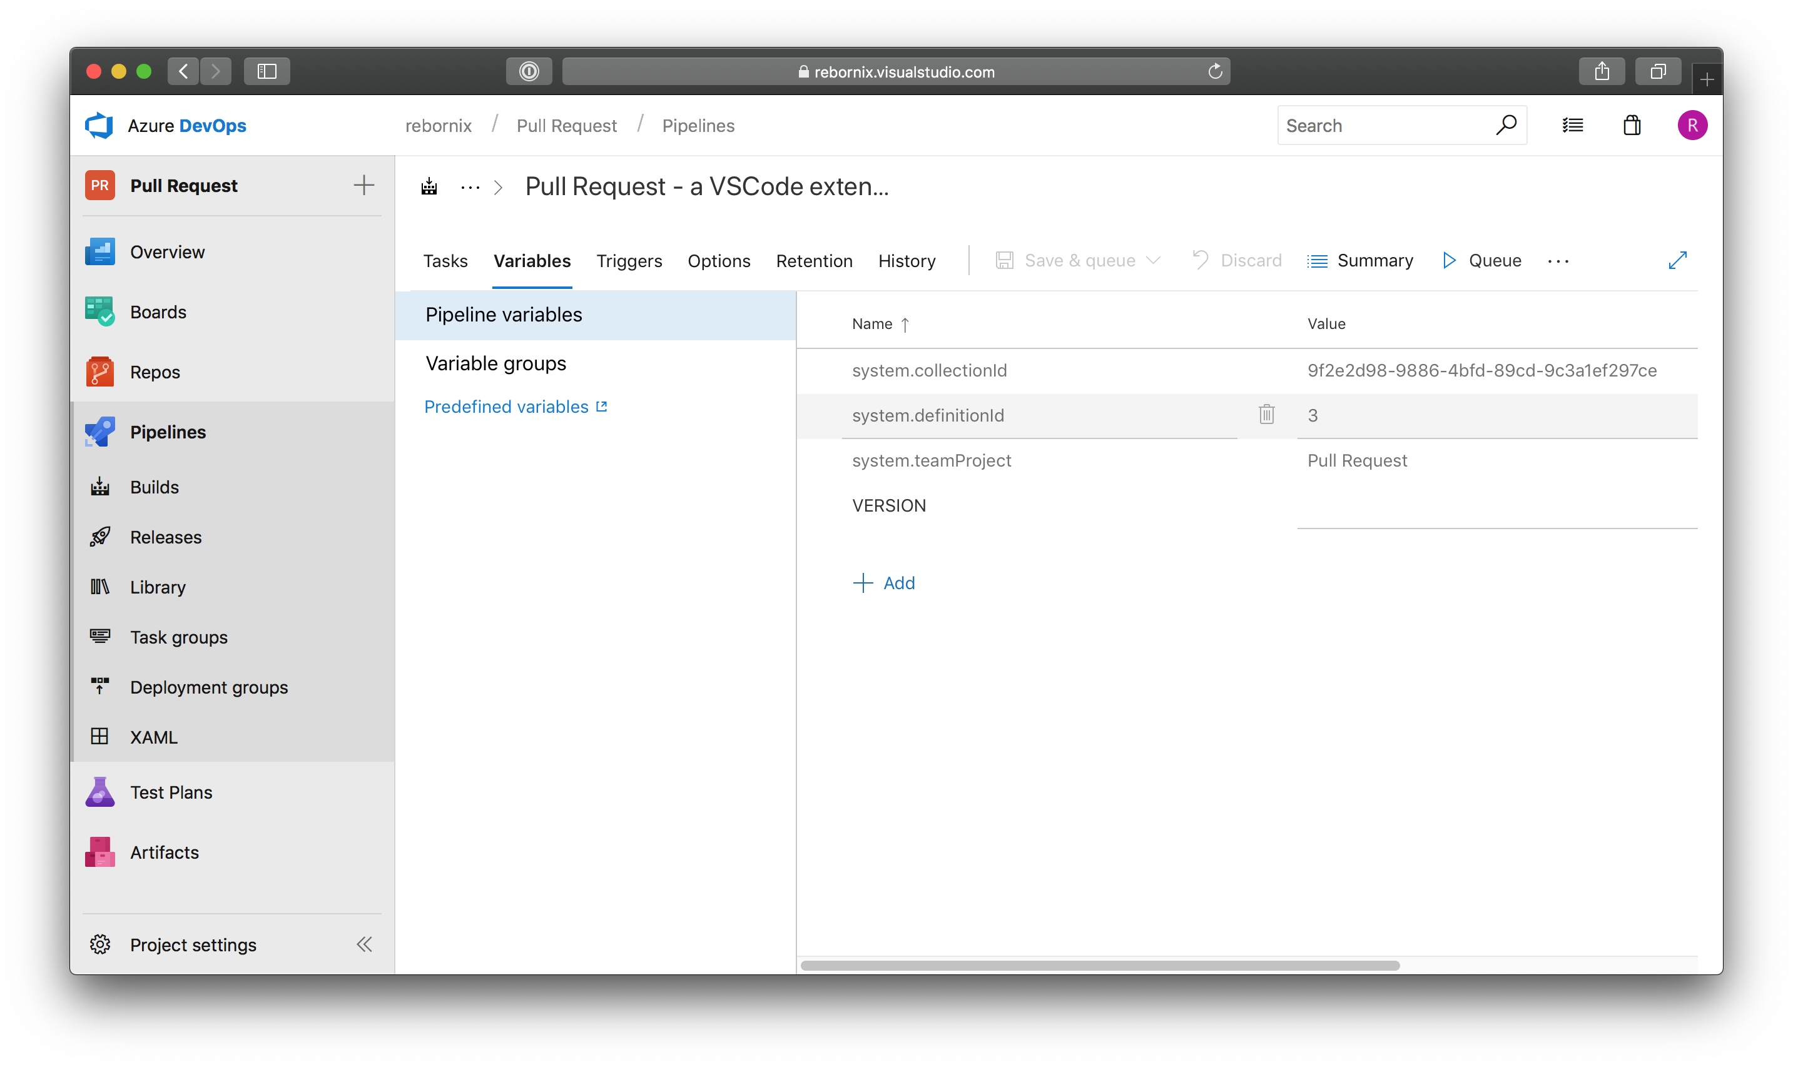Open Deployment groups under Pipelines
Image resolution: width=1793 pixels, height=1067 pixels.
click(x=208, y=687)
